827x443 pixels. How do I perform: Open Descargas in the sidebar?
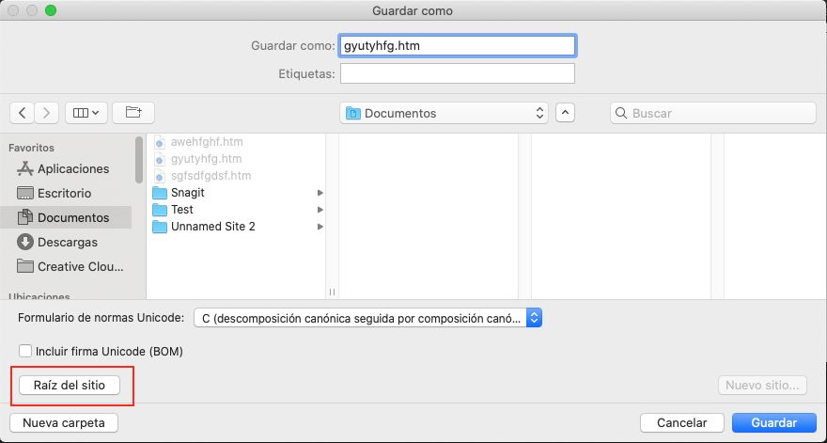click(67, 243)
